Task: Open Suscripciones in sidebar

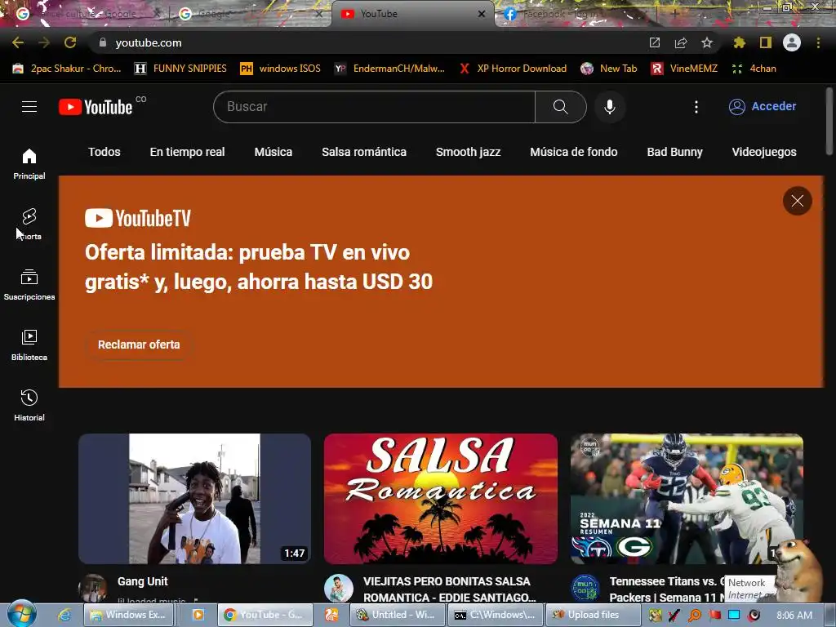Action: (x=29, y=285)
